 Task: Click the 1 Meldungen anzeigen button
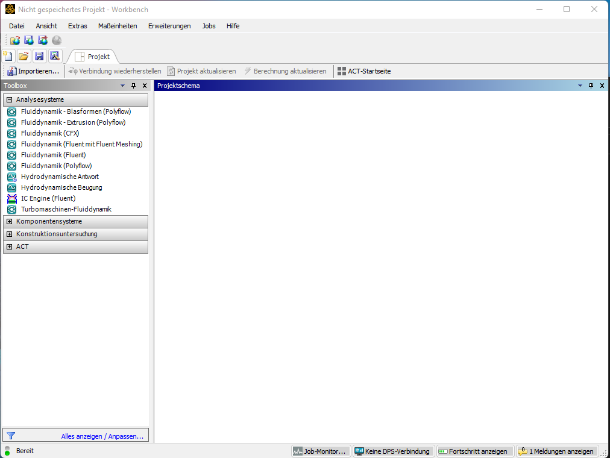tap(557, 451)
